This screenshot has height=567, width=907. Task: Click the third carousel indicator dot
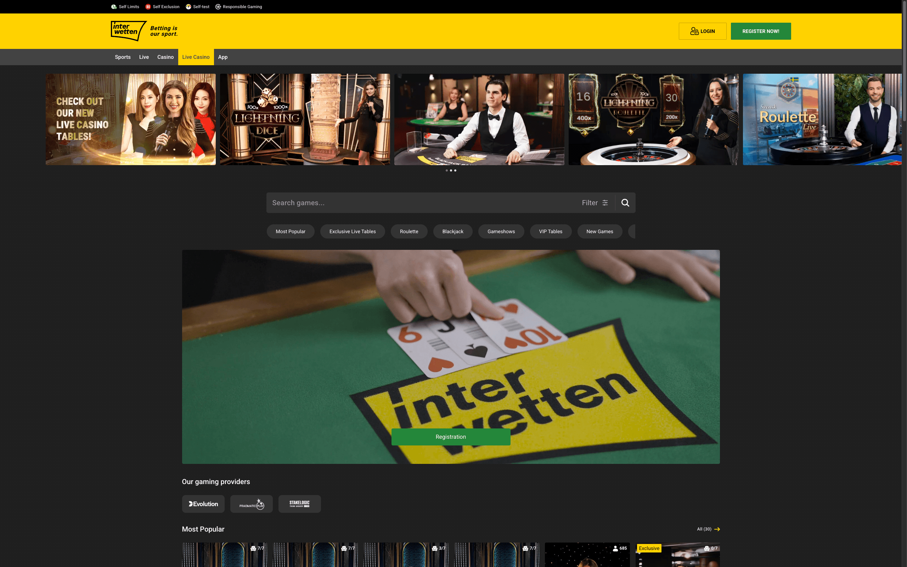click(x=455, y=170)
